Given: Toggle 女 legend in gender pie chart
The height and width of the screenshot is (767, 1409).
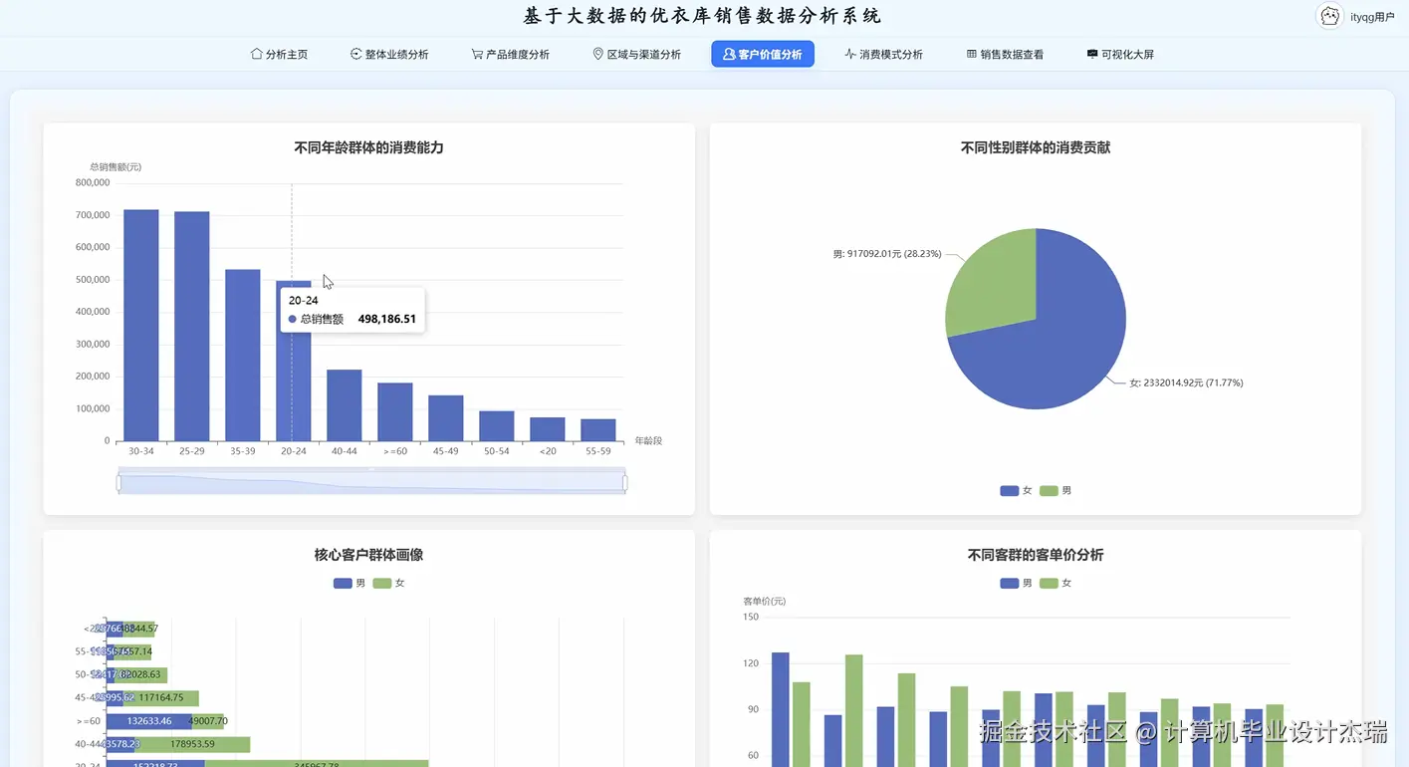Looking at the screenshot, I should [x=1017, y=491].
